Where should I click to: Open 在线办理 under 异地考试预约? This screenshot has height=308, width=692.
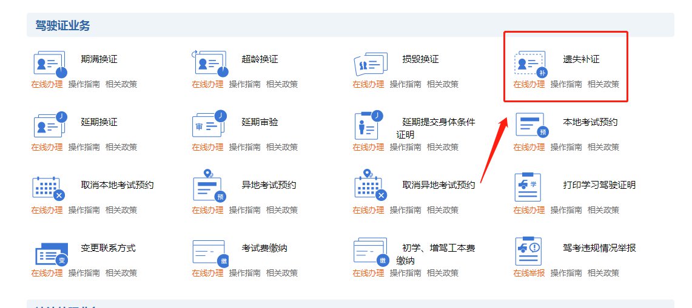207,210
